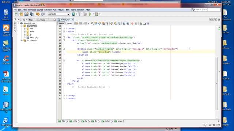Open the Debug Project dropdown arrow

pos(100,14)
